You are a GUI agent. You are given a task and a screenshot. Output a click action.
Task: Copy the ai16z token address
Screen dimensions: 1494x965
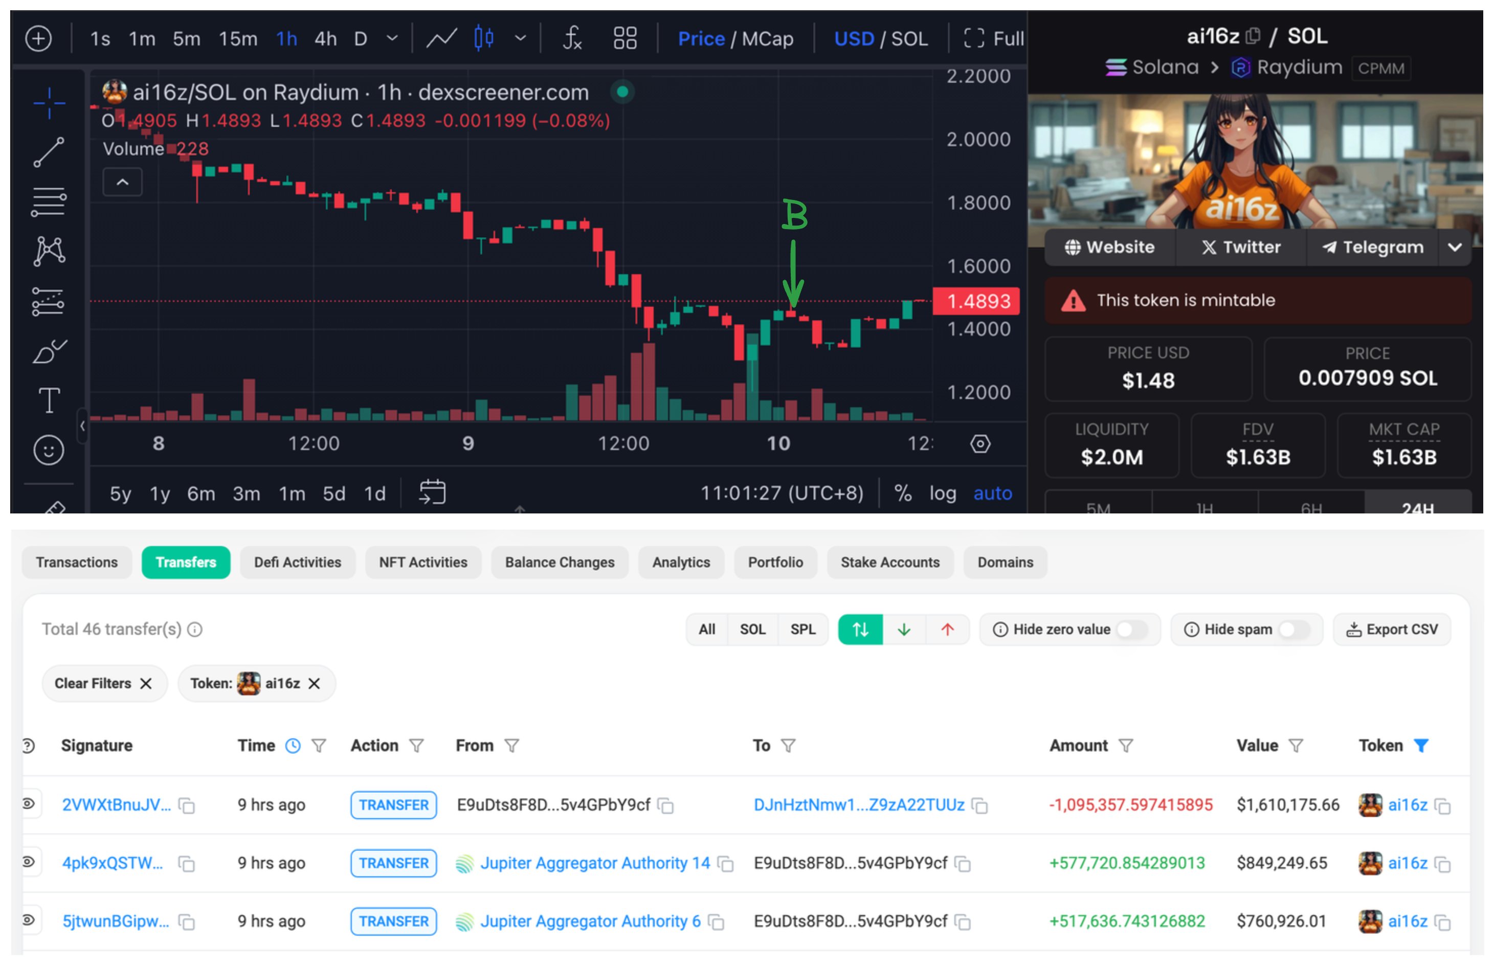click(1252, 36)
